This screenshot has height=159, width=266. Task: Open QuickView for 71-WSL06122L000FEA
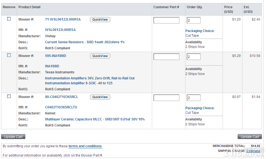pyautogui.click(x=100, y=20)
